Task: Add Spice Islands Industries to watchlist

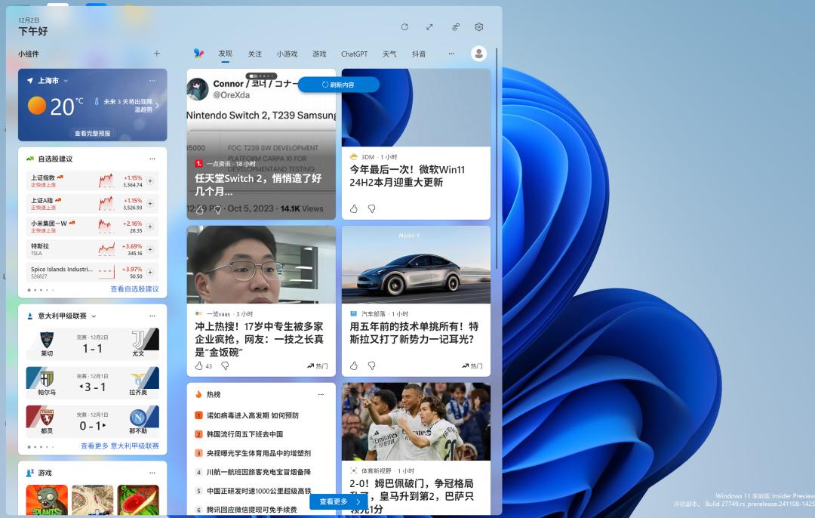Action: 150,272
